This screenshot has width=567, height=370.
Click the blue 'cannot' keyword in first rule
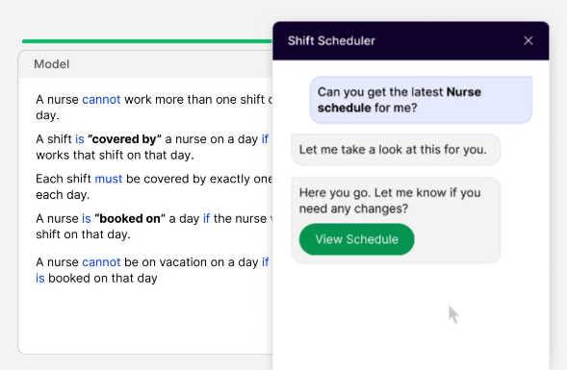point(101,100)
